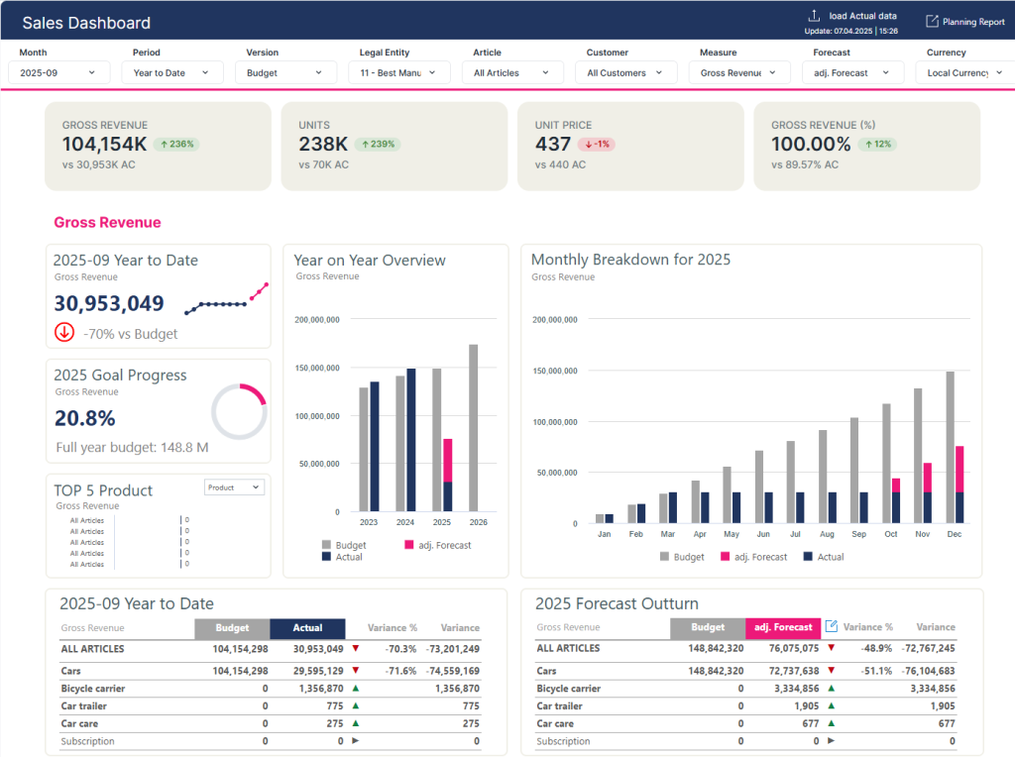Screen dimensions: 1015x757
Task: Click the load Actual data button text
Action: [x=862, y=16]
